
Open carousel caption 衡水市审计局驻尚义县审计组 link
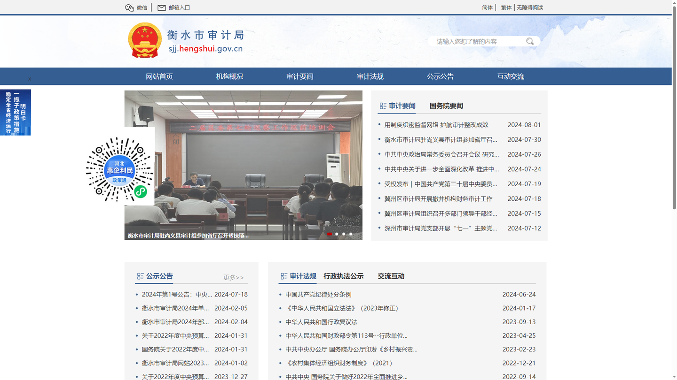tap(188, 236)
